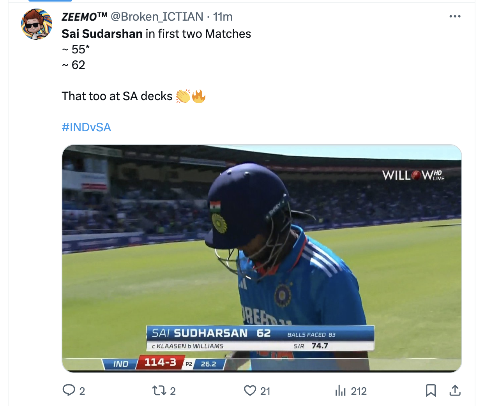Like the tweet with the heart icon
The image size is (477, 406).
click(250, 390)
